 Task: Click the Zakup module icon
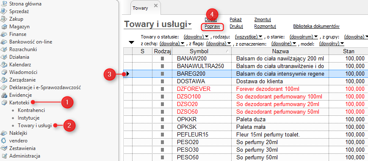[4, 19]
